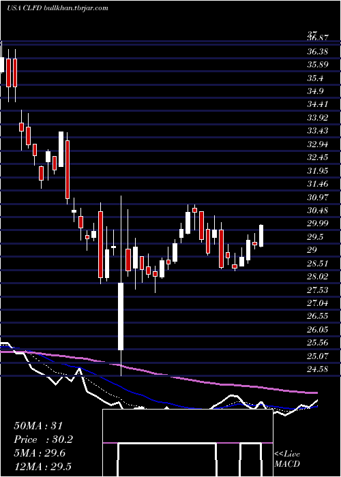Viewport: 341px width, 477px height.
Task: Click the 33.43 price axis label
Action: pyautogui.click(x=317, y=131)
